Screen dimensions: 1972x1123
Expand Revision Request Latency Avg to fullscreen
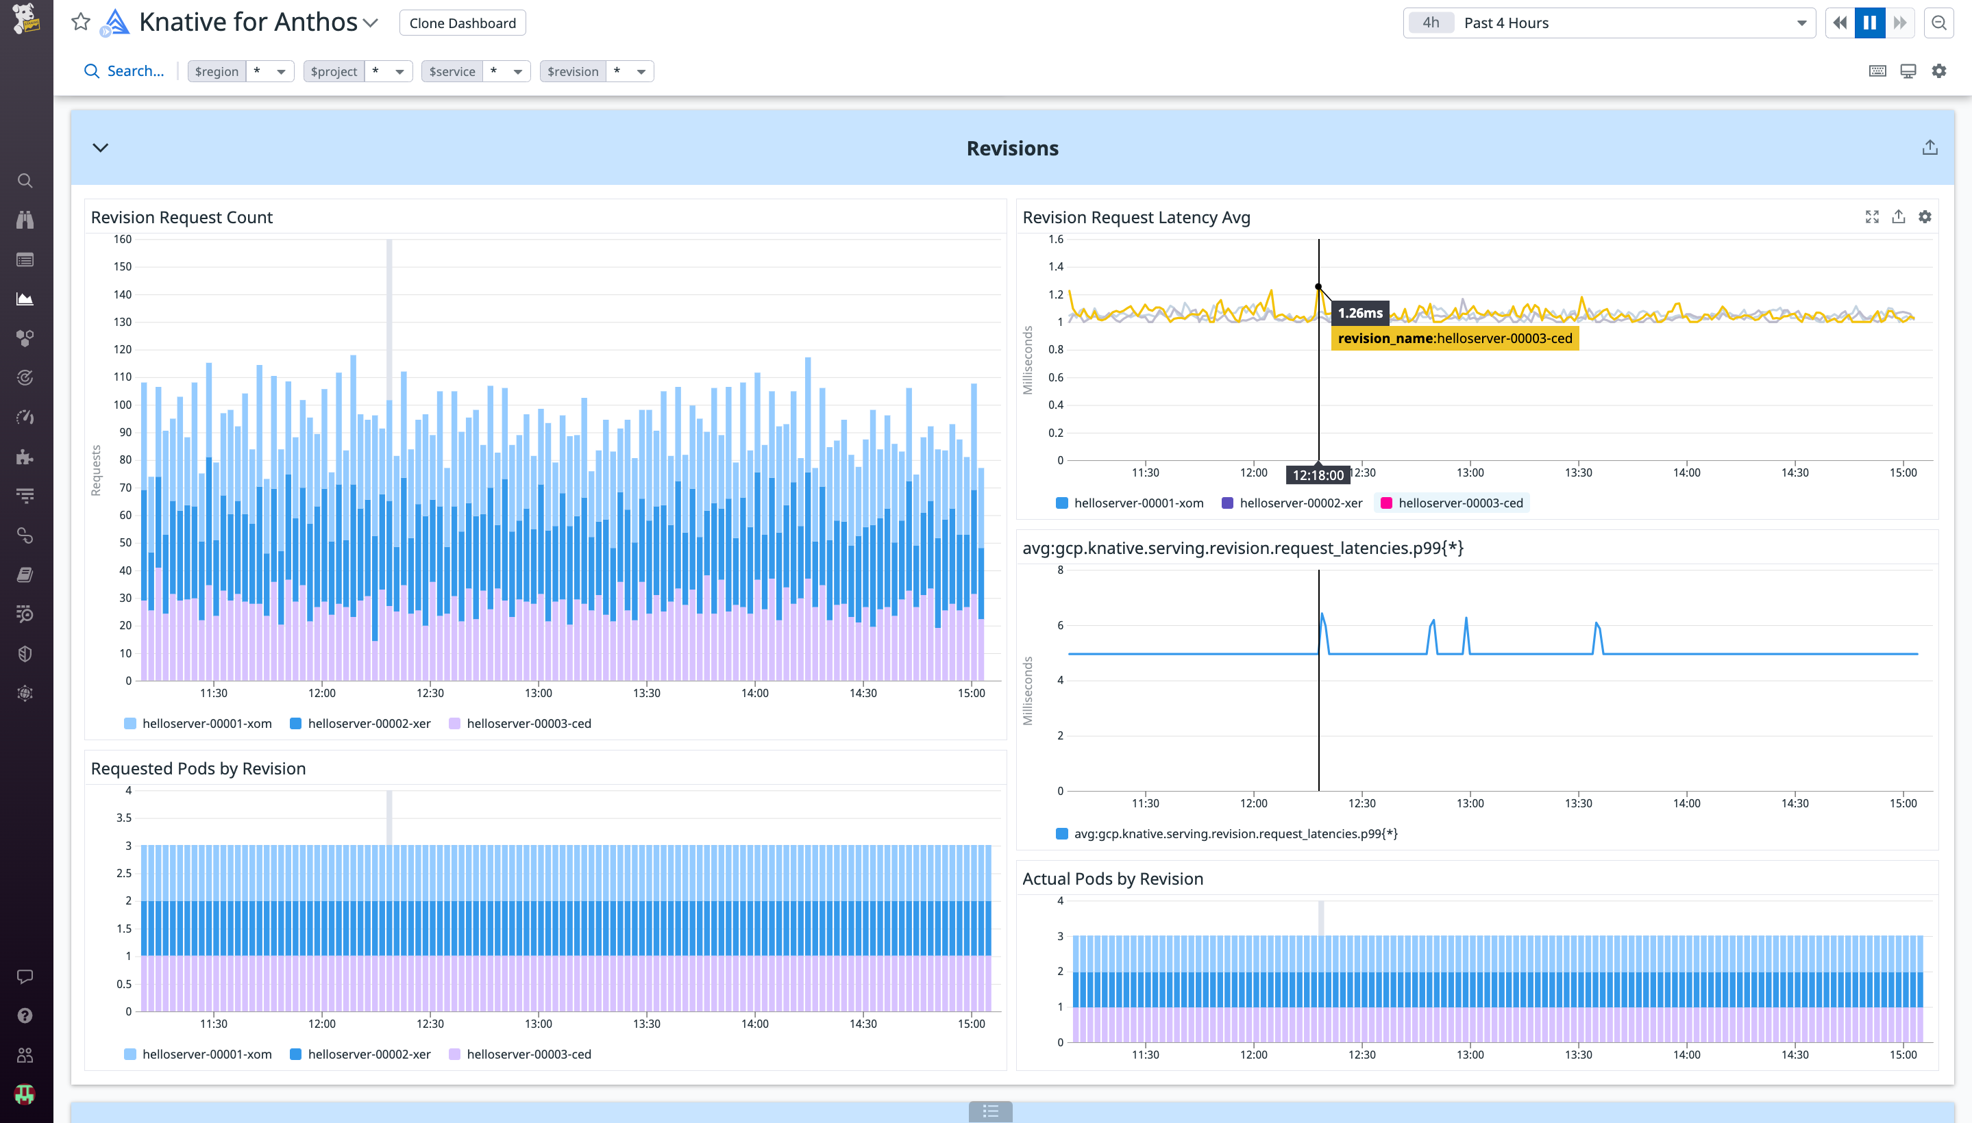point(1872,217)
